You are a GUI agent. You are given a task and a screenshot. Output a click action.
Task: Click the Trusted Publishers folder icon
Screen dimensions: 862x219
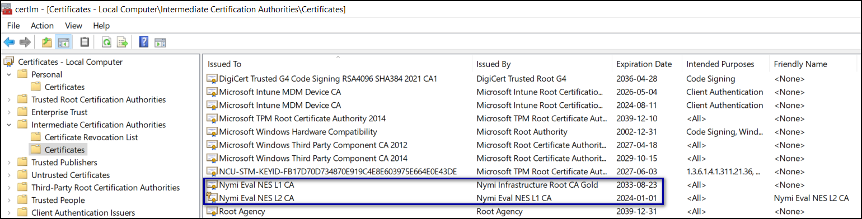tap(22, 163)
